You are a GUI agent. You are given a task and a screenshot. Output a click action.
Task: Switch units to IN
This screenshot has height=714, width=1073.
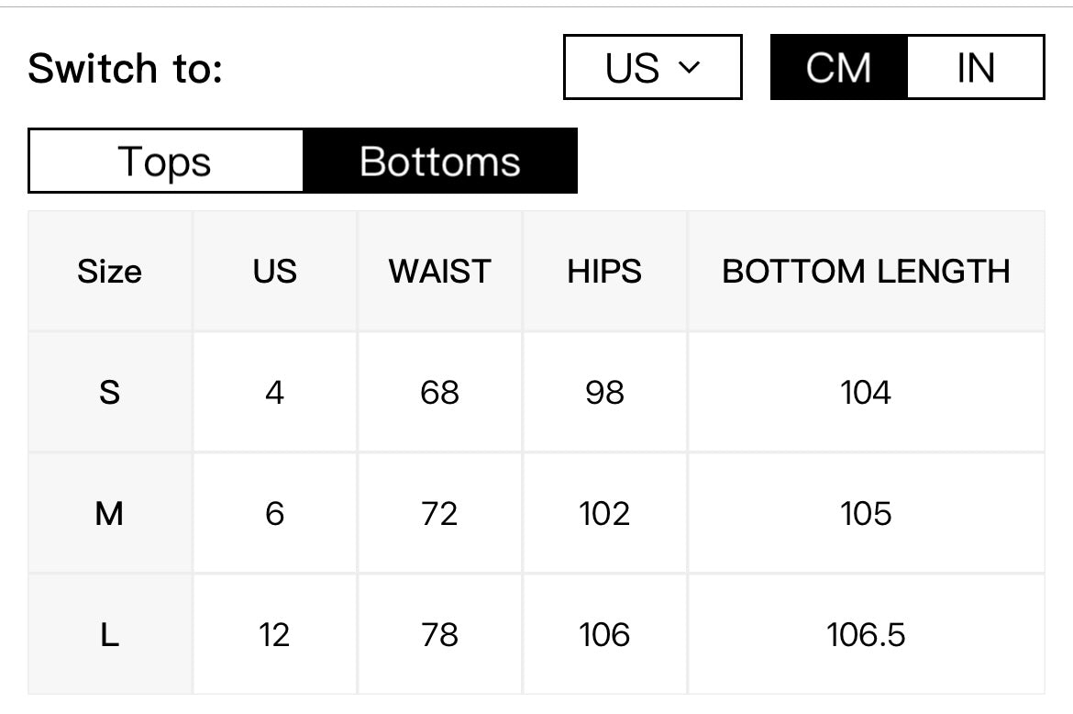coord(975,67)
